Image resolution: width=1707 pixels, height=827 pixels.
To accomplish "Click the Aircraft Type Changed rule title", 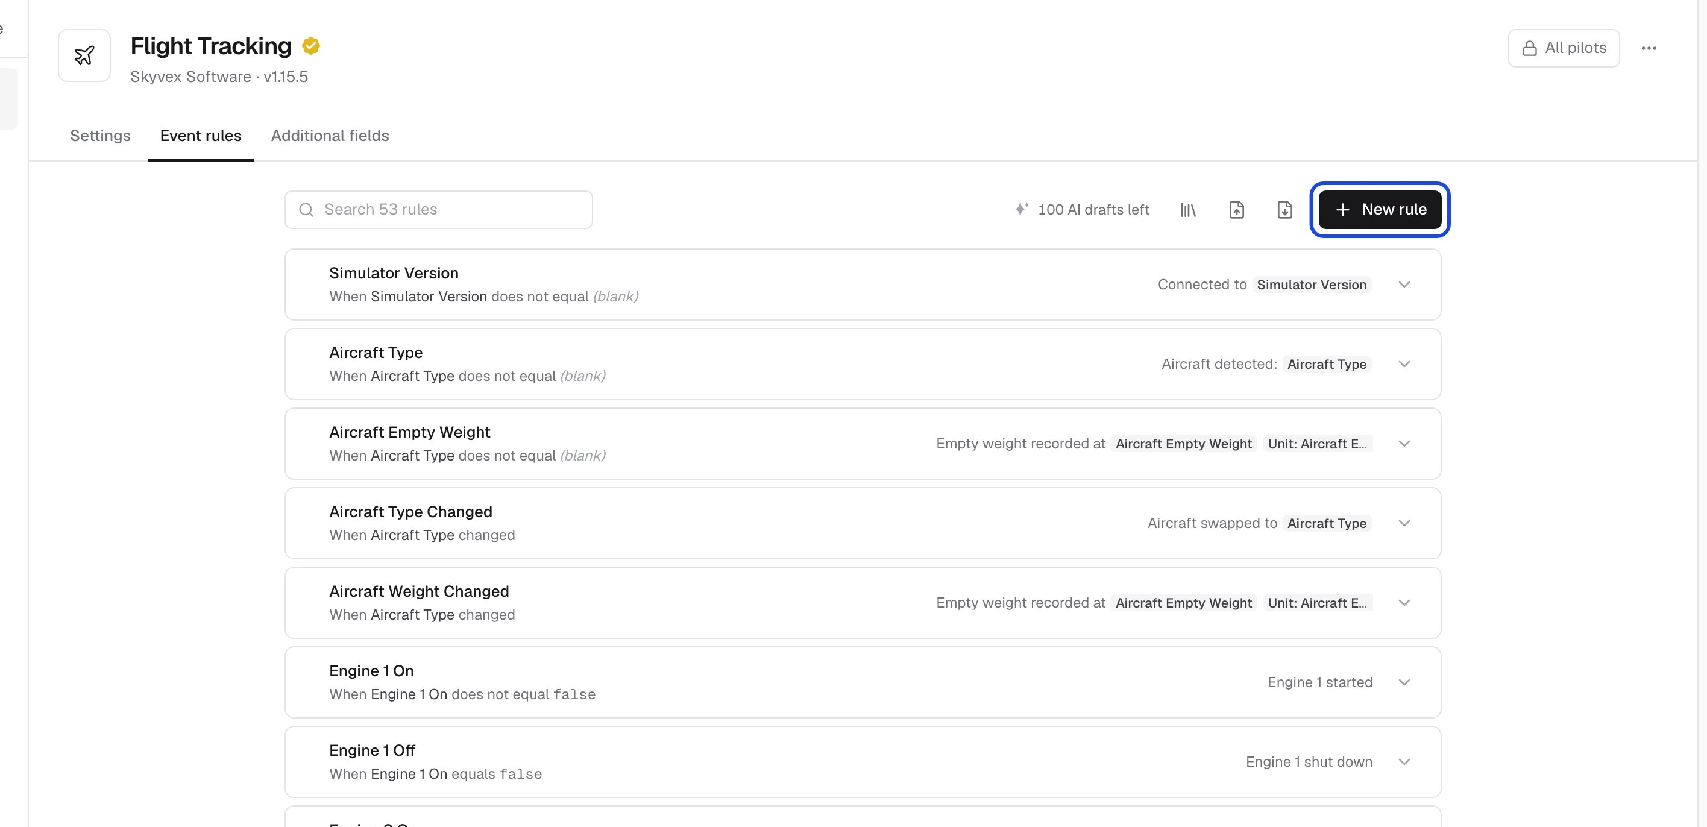I will [x=411, y=512].
